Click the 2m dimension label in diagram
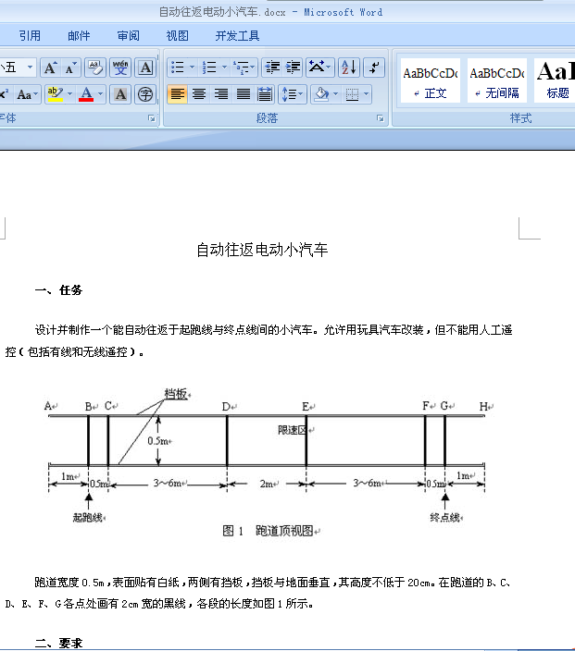The image size is (575, 651). point(267,484)
